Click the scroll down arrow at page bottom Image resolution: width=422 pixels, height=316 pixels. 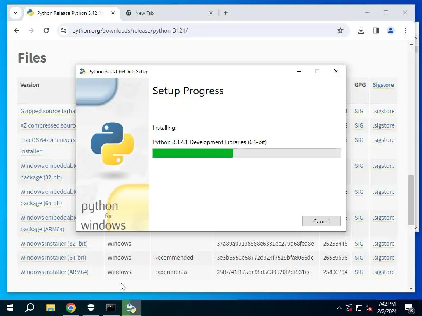click(411, 288)
